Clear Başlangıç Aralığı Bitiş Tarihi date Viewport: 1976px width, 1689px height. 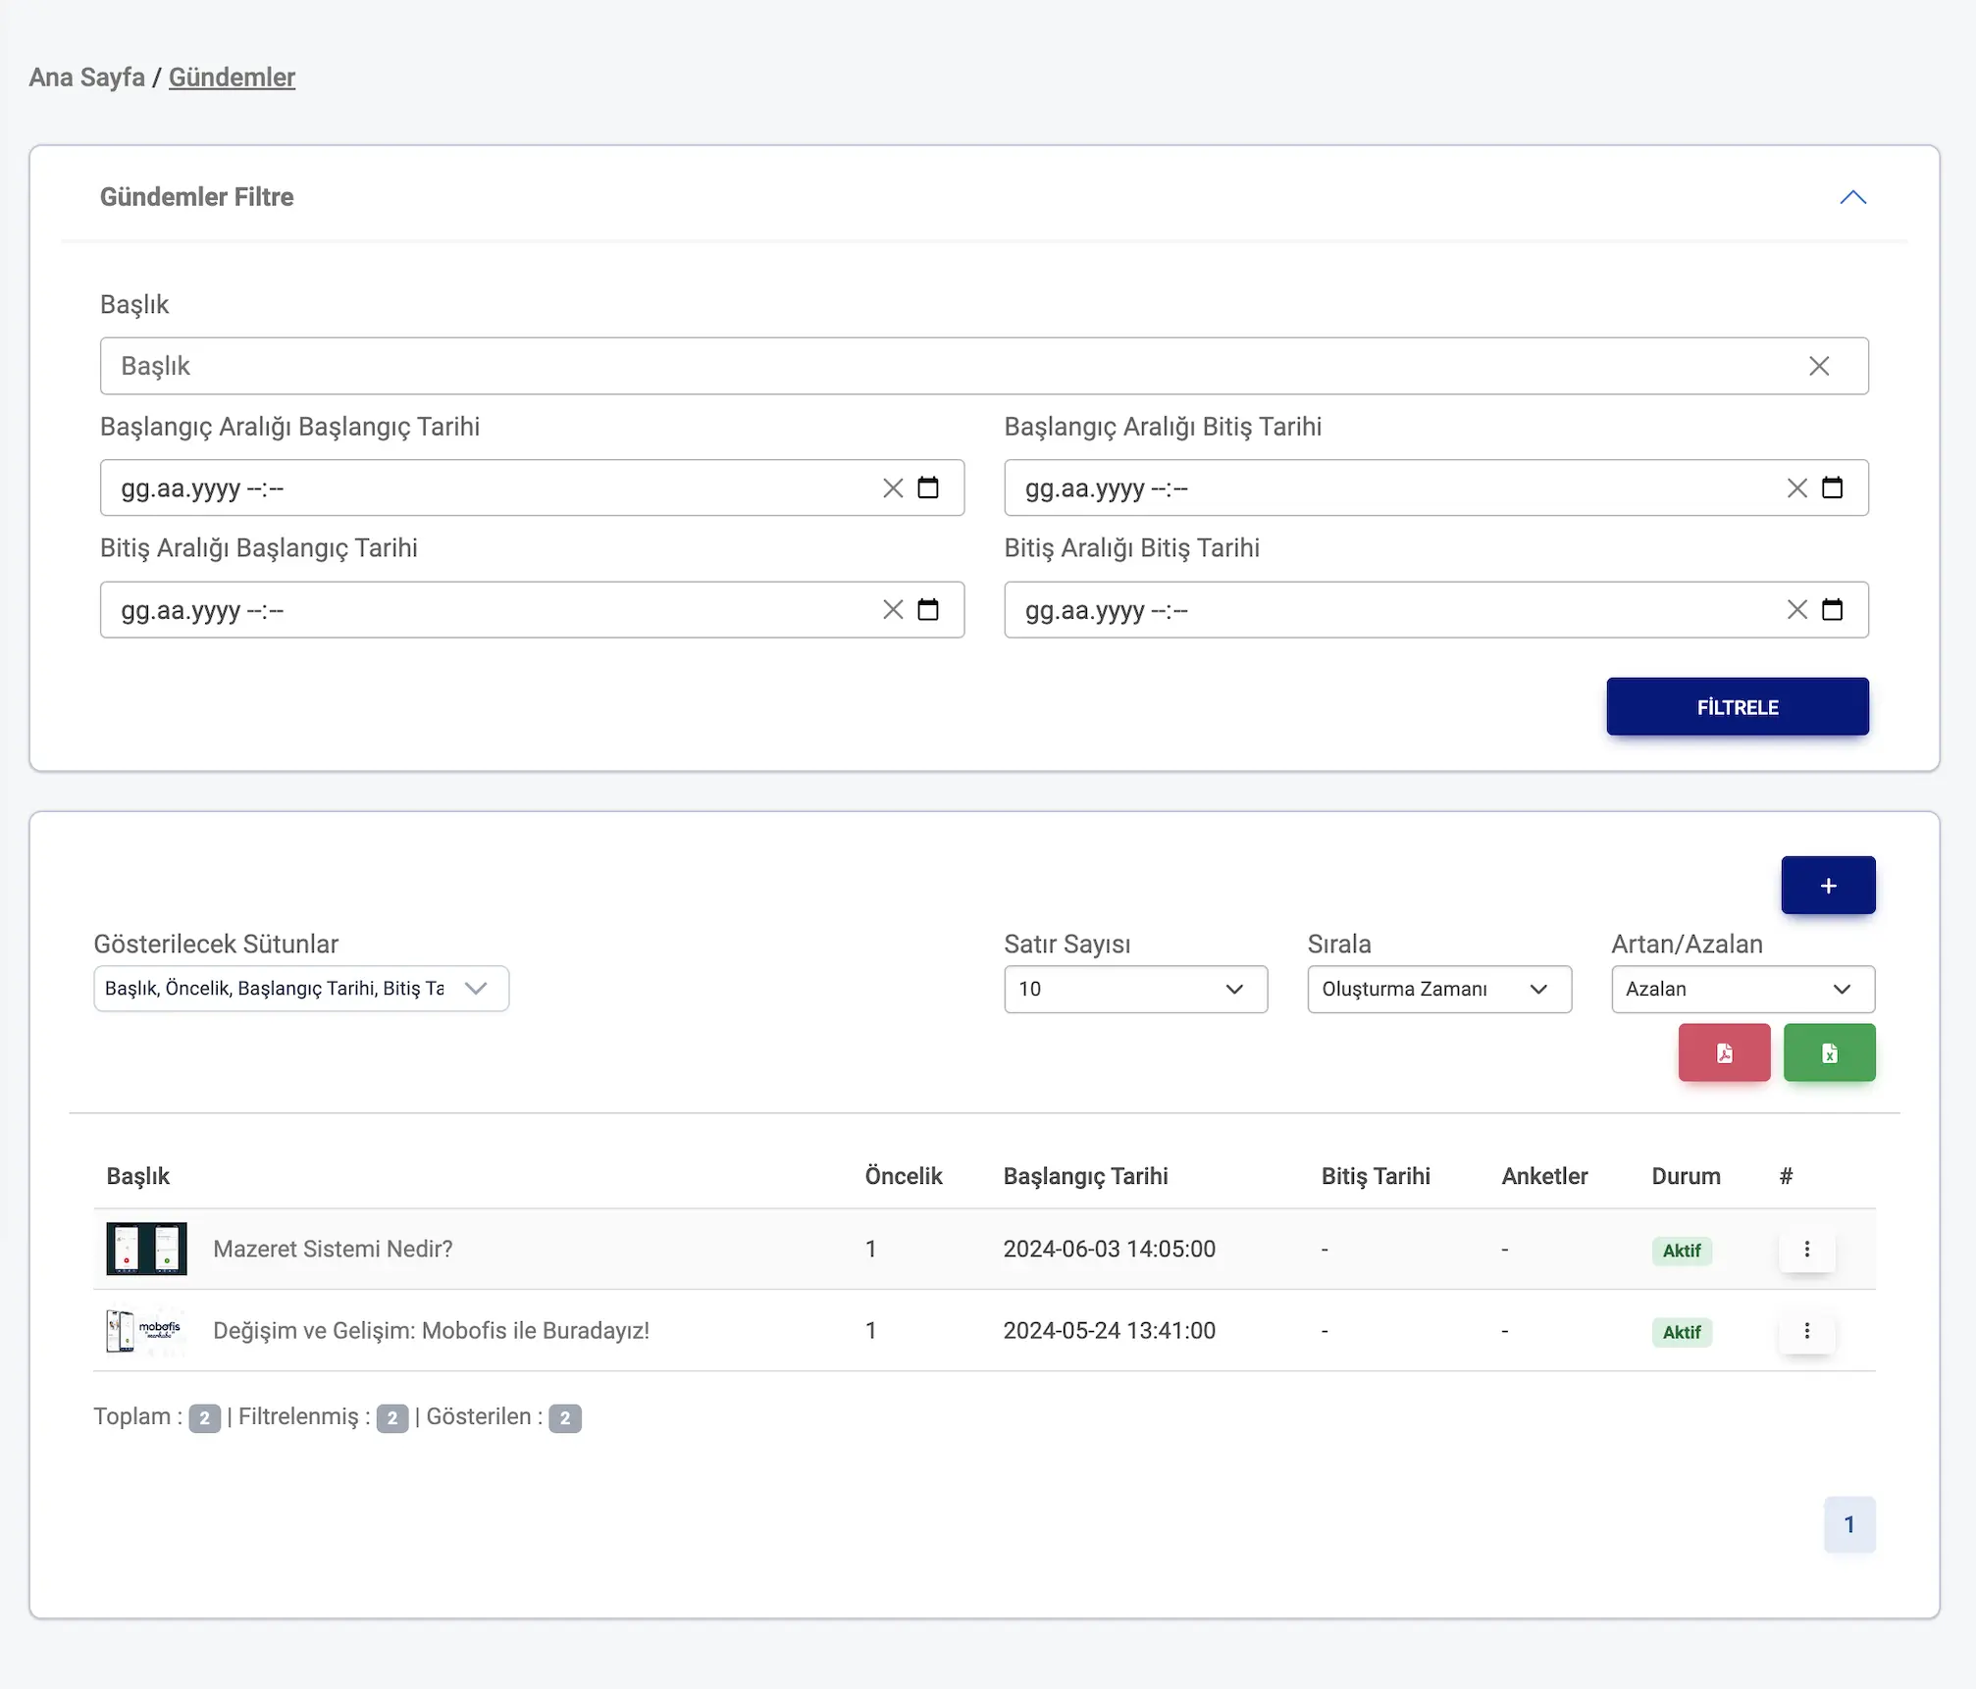point(1797,488)
